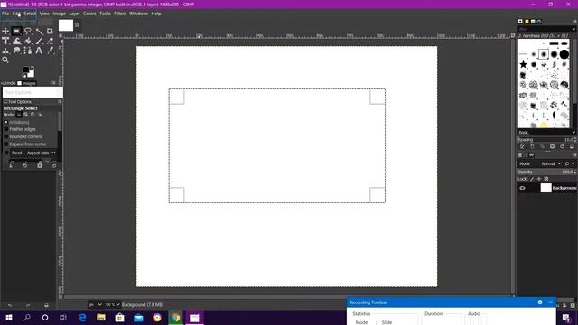The image size is (578, 325).
Task: Refresh brushes icon
Action: pos(562,146)
